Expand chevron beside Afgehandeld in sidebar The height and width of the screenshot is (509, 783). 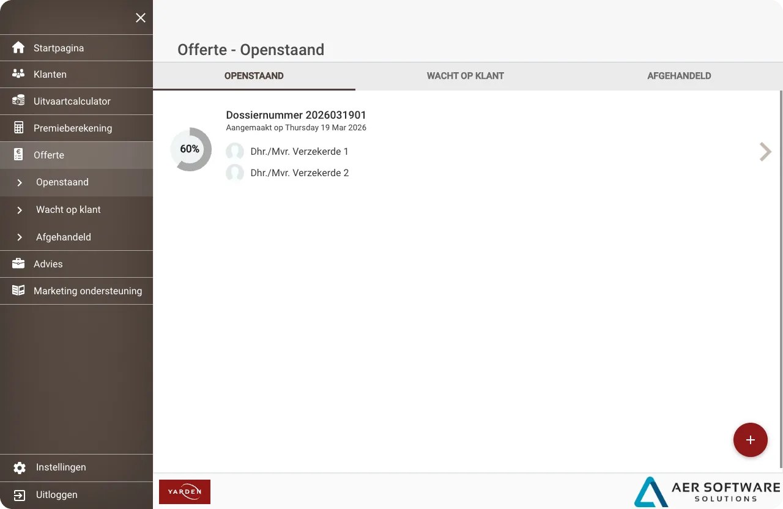20,237
